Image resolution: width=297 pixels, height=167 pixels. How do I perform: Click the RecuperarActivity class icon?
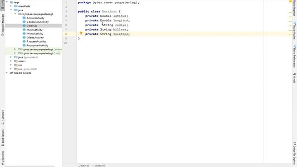click(24, 45)
